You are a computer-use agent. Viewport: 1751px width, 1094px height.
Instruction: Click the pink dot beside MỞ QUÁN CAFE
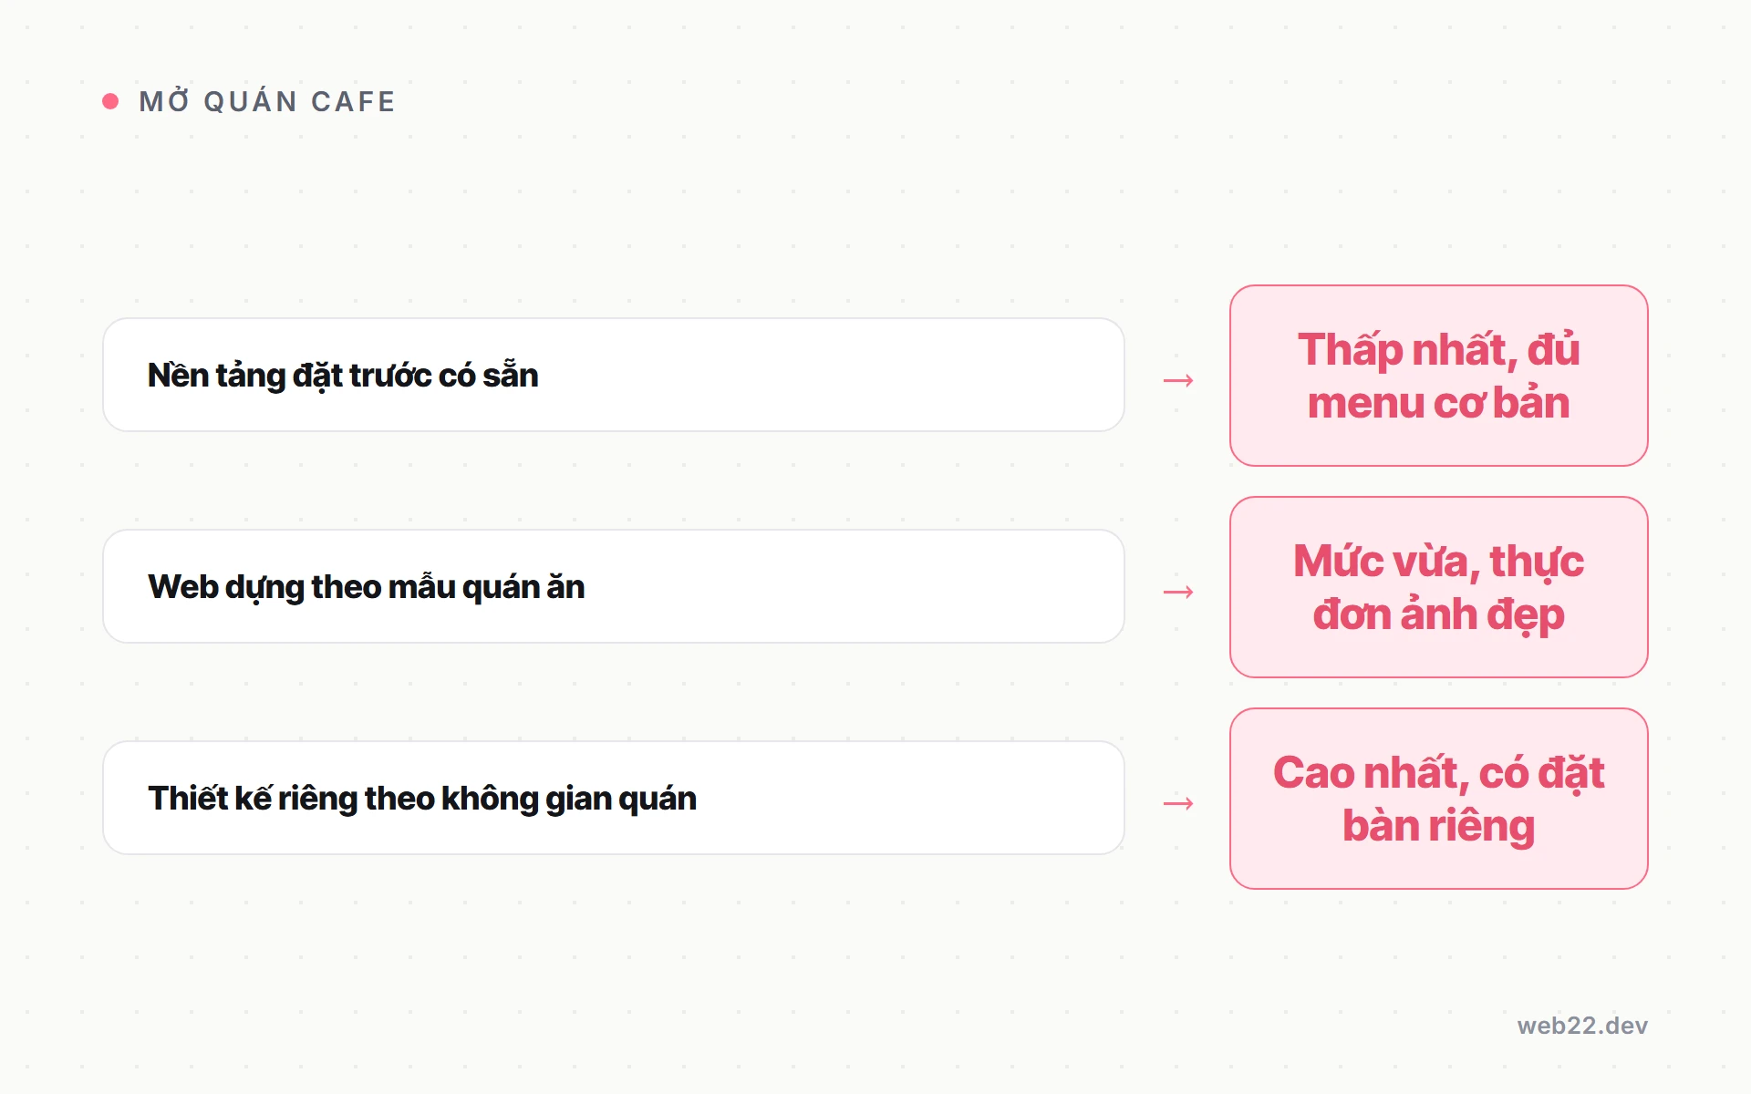tap(110, 101)
